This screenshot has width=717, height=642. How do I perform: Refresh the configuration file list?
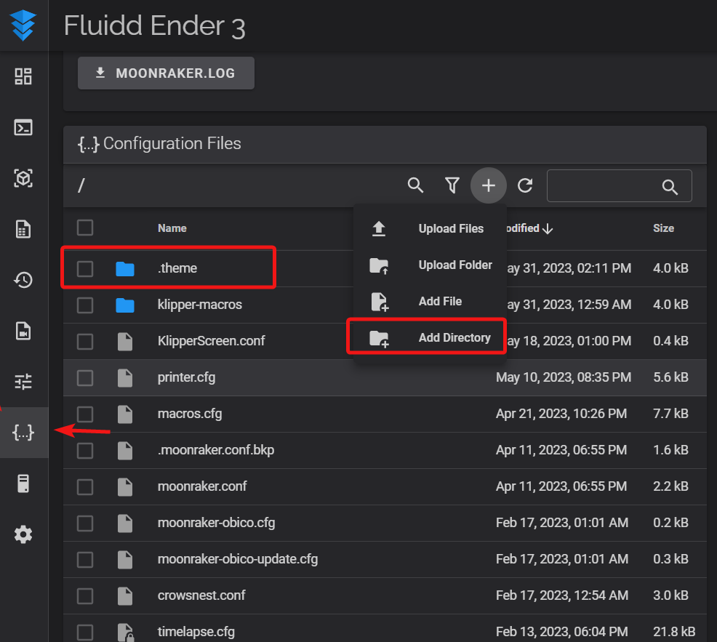point(525,185)
